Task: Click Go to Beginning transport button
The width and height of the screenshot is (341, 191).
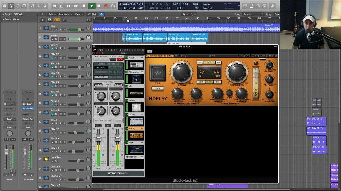Action: 55,6
